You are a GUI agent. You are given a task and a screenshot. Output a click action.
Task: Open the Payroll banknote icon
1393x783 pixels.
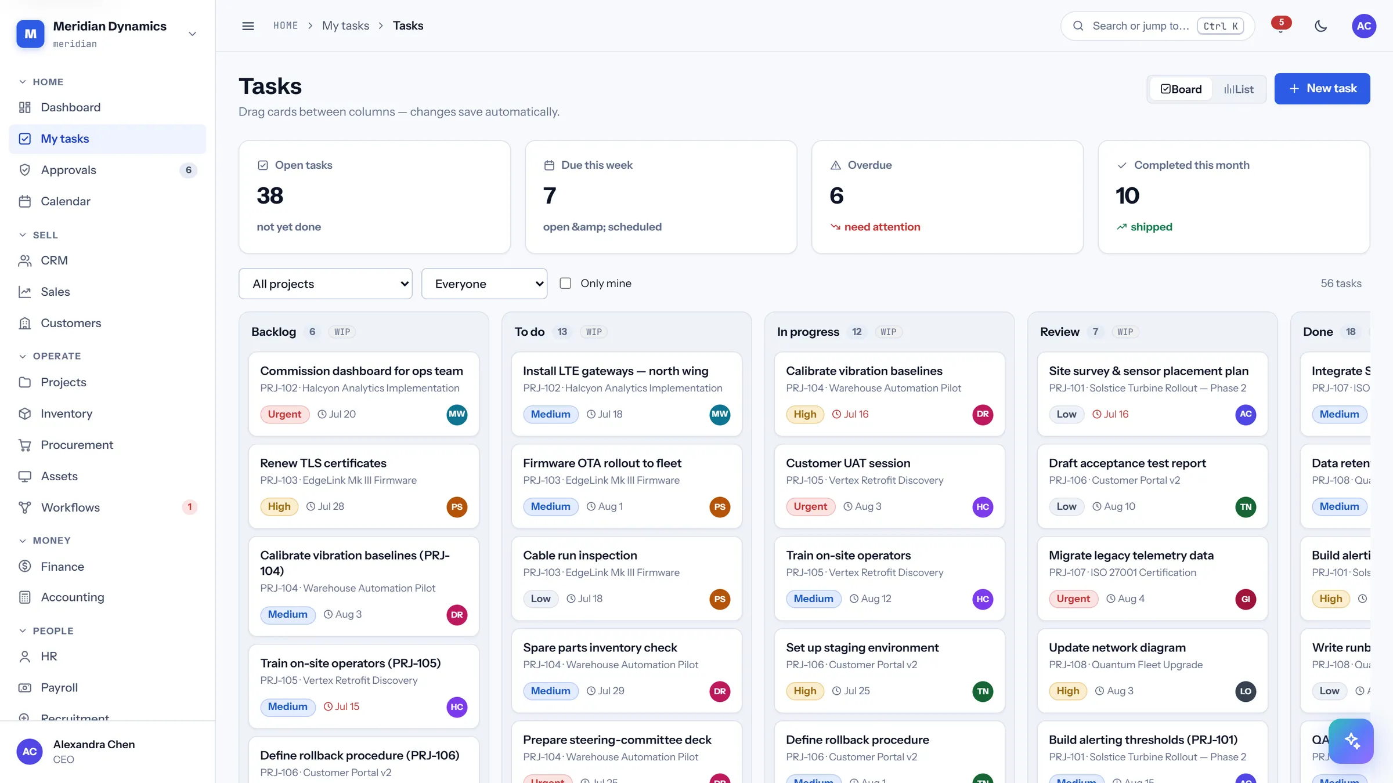coord(24,688)
